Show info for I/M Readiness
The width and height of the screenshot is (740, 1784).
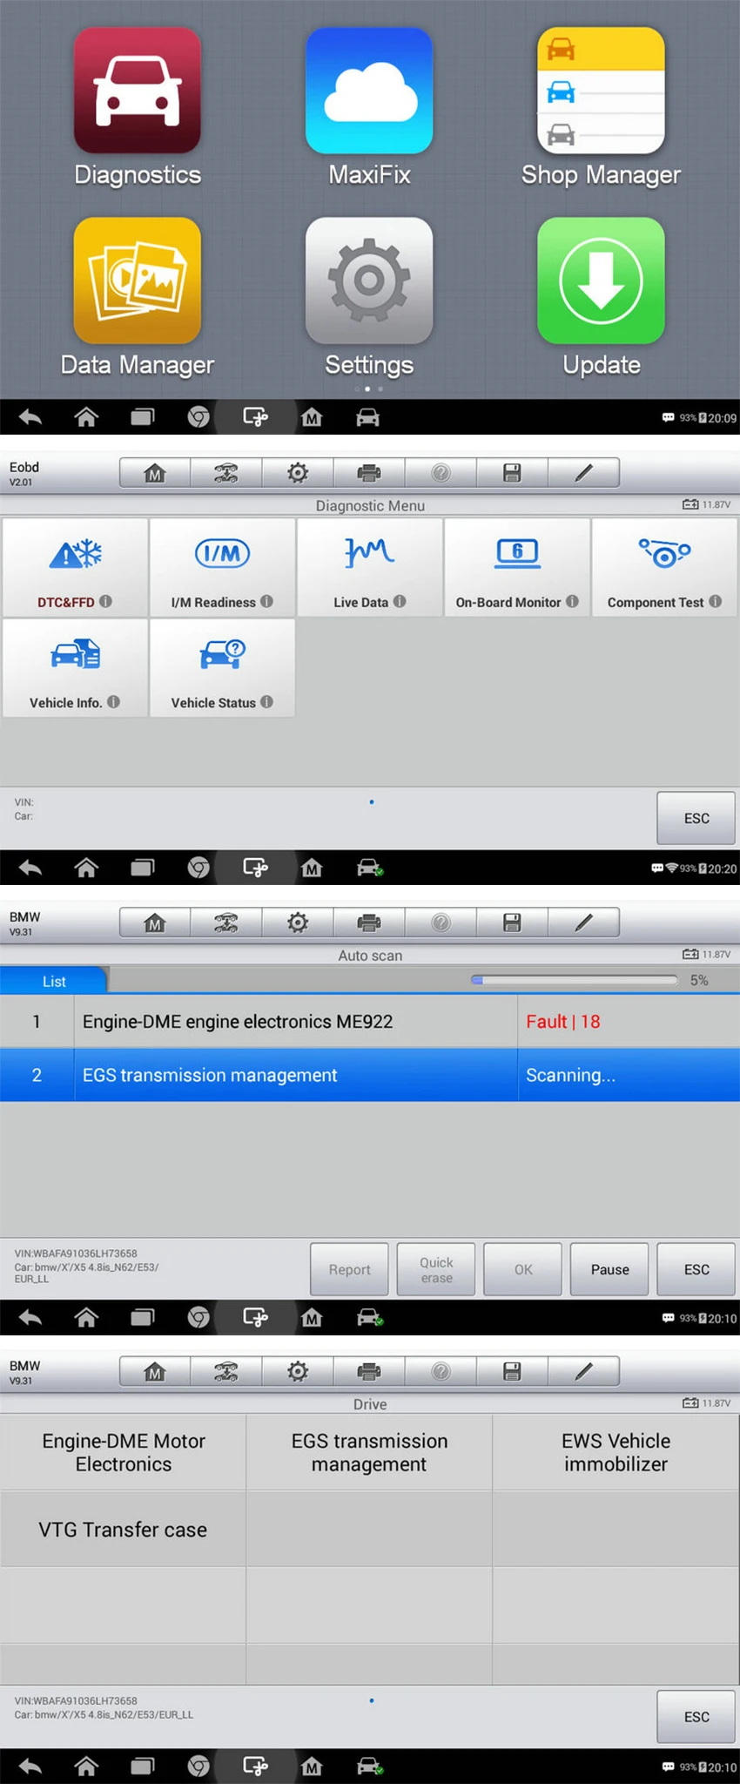pyautogui.click(x=266, y=601)
